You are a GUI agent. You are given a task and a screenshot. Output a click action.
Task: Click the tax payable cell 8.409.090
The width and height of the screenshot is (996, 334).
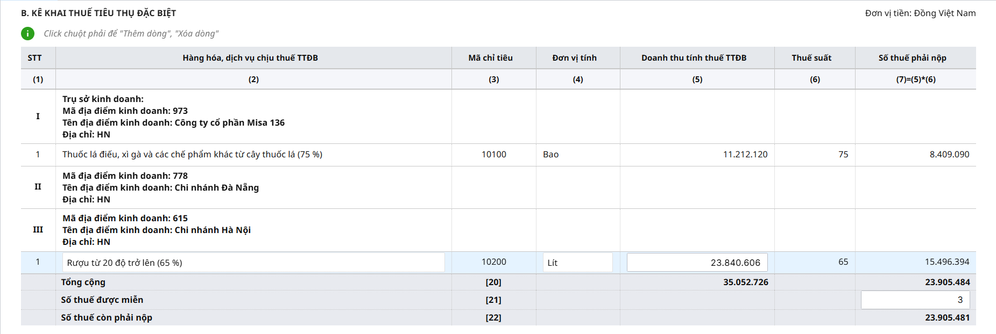click(949, 155)
